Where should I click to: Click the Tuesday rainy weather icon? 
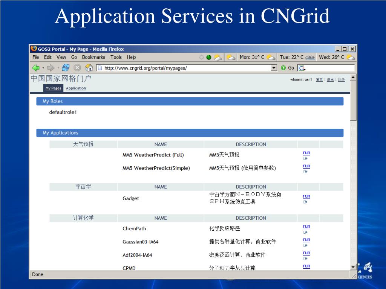tap(310, 57)
